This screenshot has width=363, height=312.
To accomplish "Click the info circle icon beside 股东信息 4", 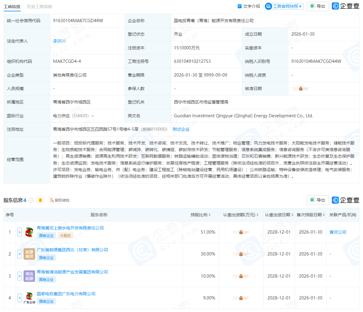I will 31,200.
